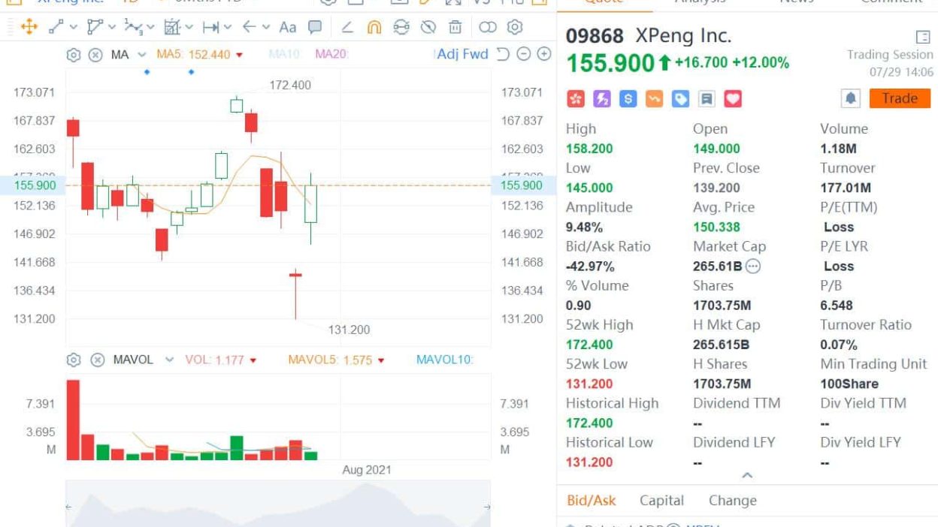Open MA indicator settings gear
The image size is (938, 527).
(x=74, y=54)
